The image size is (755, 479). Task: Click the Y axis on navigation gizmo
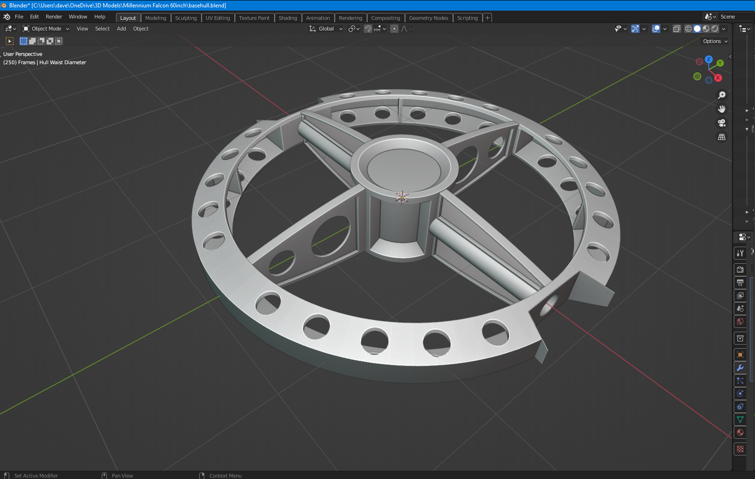[720, 63]
